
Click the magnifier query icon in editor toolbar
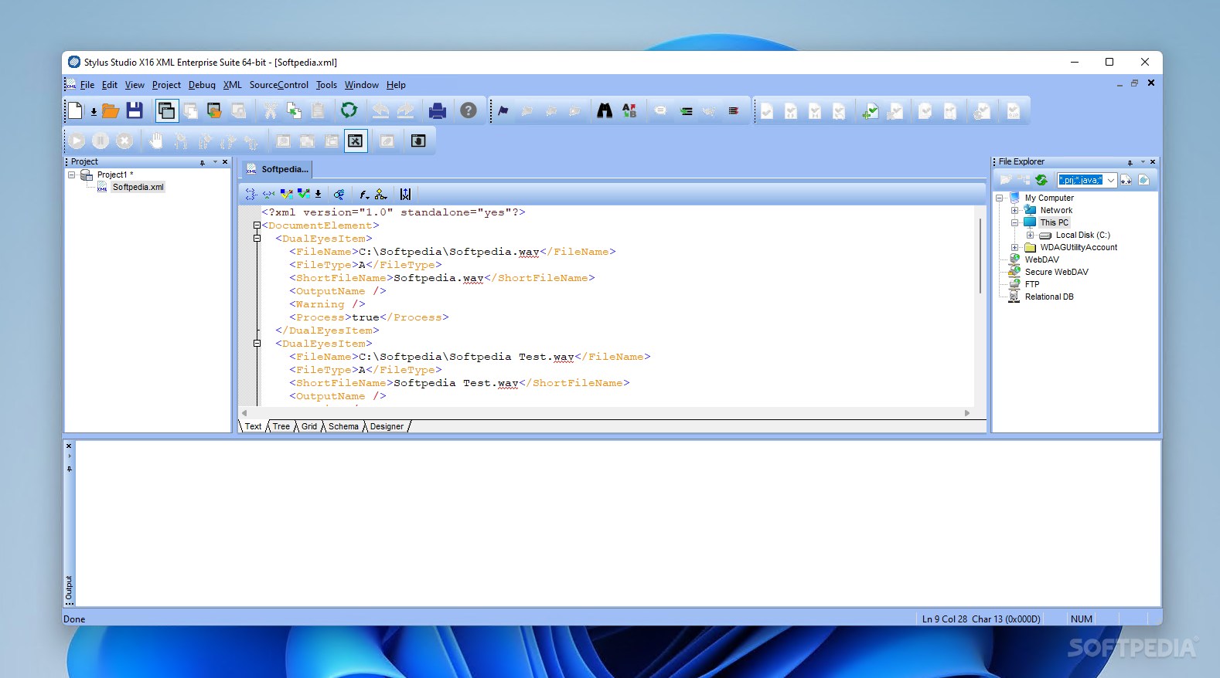click(339, 194)
